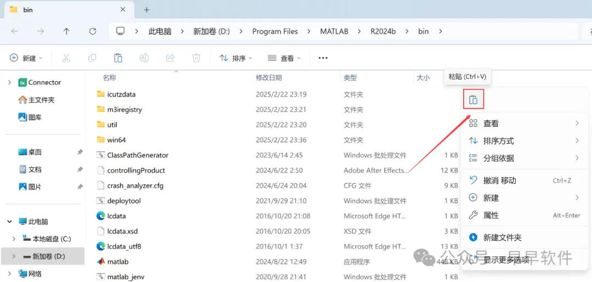Expand the 新加卷 (D:) node
This screenshot has width=592, height=282.
pyautogui.click(x=14, y=256)
